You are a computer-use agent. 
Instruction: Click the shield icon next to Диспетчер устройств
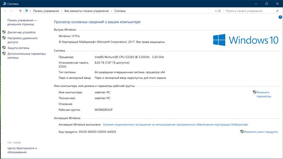pyautogui.click(x=4, y=32)
